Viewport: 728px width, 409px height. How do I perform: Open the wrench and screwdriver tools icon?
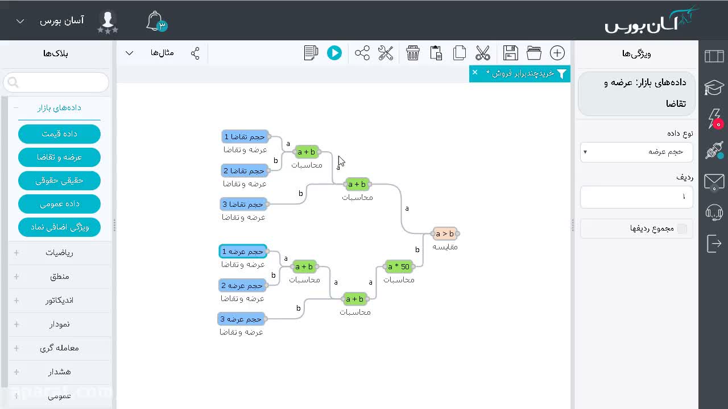tap(386, 53)
